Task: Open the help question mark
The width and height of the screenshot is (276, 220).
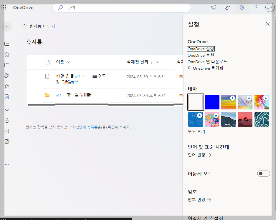Action: tap(256, 7)
